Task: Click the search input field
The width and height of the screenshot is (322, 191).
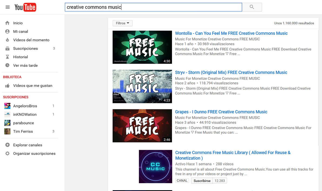Action: tap(153, 7)
